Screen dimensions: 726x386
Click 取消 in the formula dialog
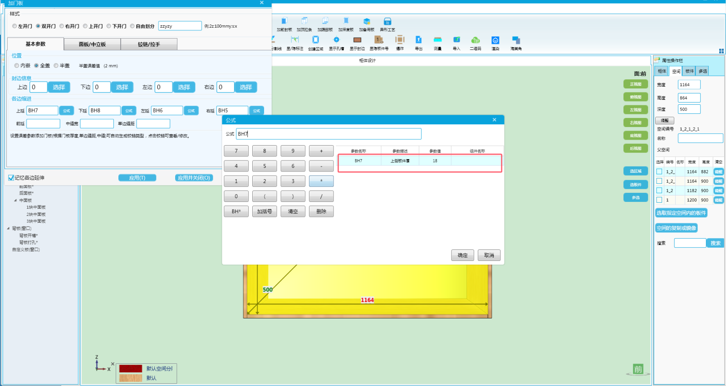[489, 255]
